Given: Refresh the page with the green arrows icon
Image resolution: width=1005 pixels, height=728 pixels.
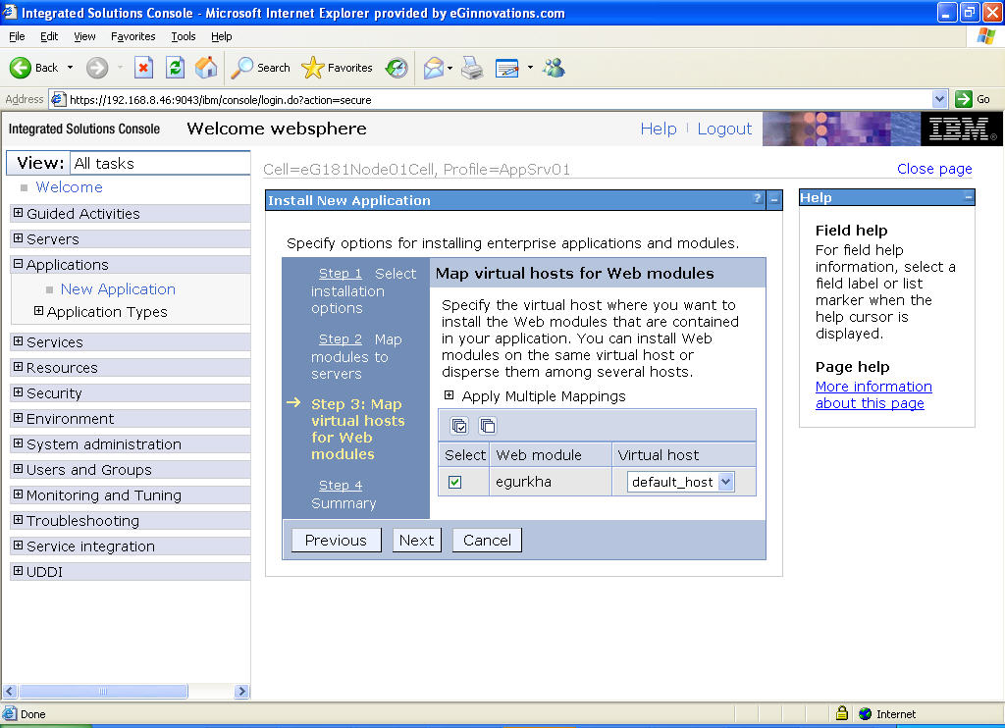Looking at the screenshot, I should click(175, 68).
